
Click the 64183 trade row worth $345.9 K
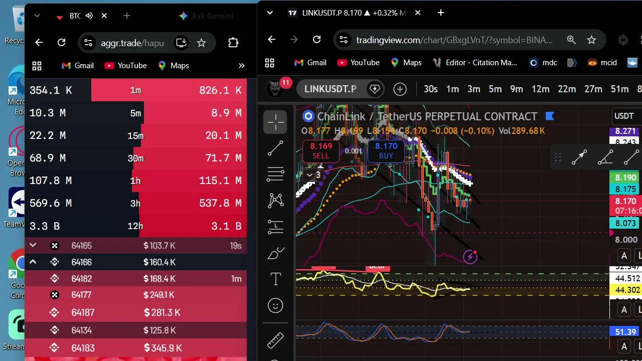[135, 348]
